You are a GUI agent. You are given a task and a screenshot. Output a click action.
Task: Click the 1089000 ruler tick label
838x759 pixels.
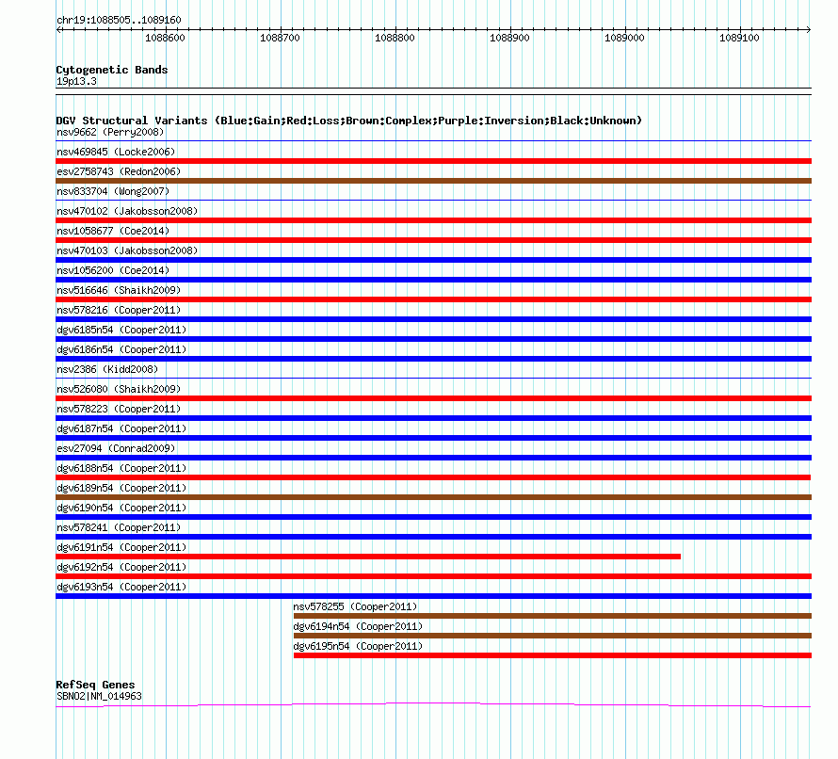(x=625, y=38)
